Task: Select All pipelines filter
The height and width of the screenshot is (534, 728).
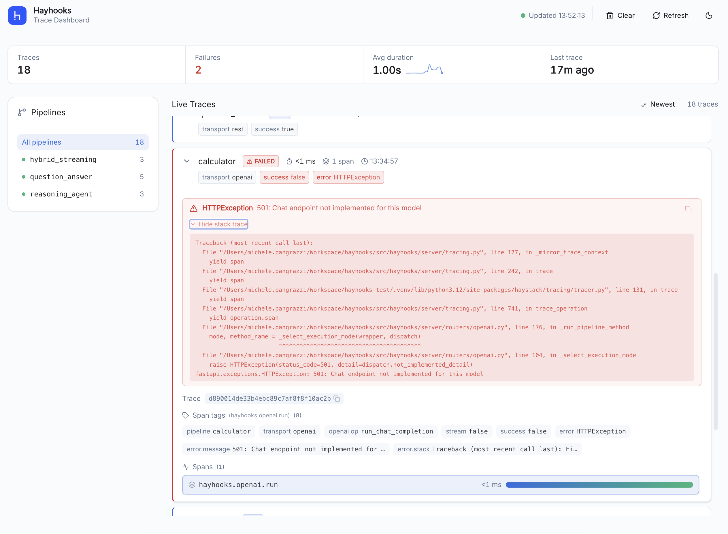Action: click(x=83, y=142)
